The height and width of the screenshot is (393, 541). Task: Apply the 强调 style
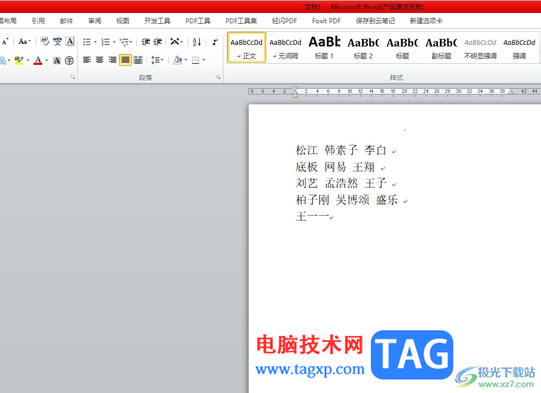click(x=519, y=48)
